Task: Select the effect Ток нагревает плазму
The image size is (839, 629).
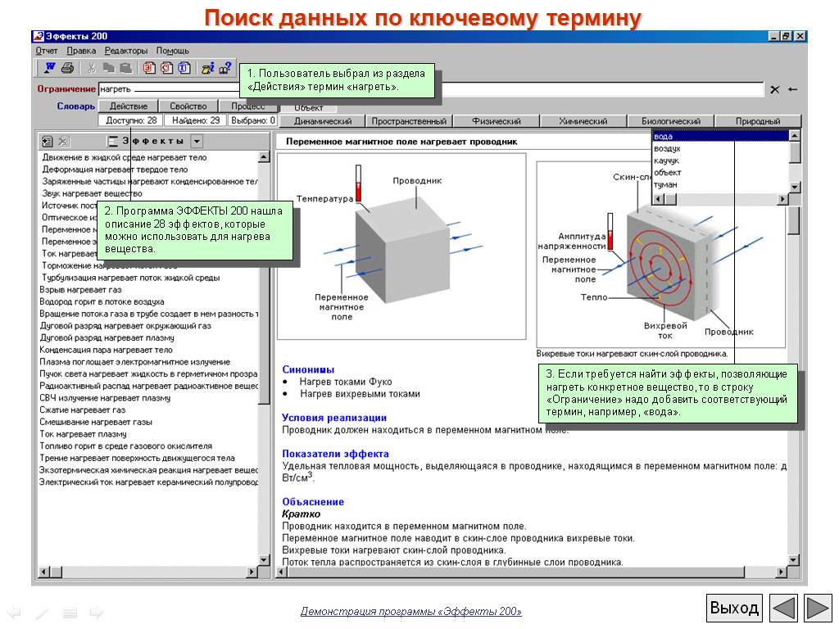Action: click(x=83, y=434)
